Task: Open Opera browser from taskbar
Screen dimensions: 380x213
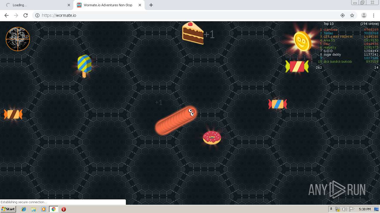Action: 64,209
